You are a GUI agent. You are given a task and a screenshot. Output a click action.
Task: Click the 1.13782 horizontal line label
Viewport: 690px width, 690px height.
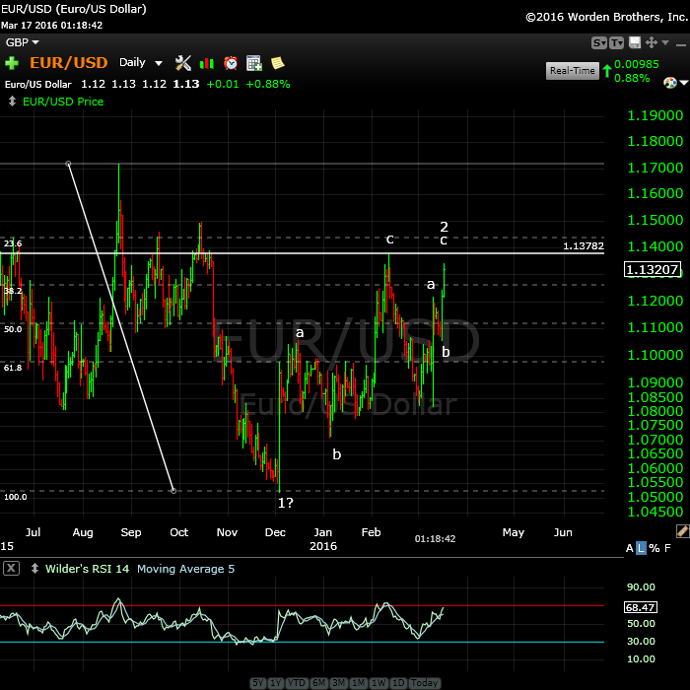tap(584, 246)
